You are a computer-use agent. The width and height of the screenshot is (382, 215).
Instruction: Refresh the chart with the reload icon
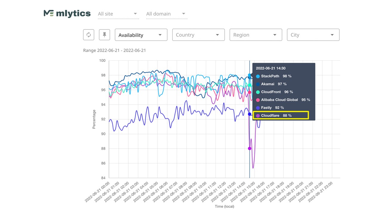click(89, 35)
